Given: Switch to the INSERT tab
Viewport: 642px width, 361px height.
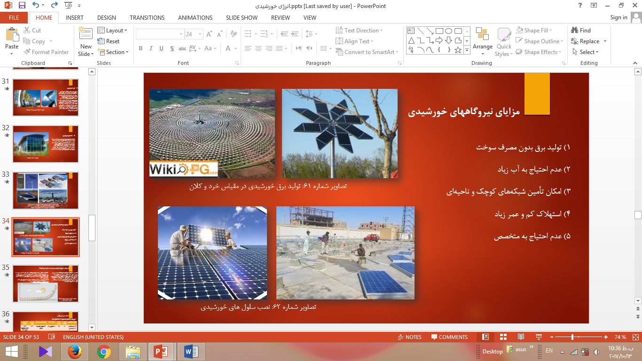Looking at the screenshot, I should [x=75, y=18].
